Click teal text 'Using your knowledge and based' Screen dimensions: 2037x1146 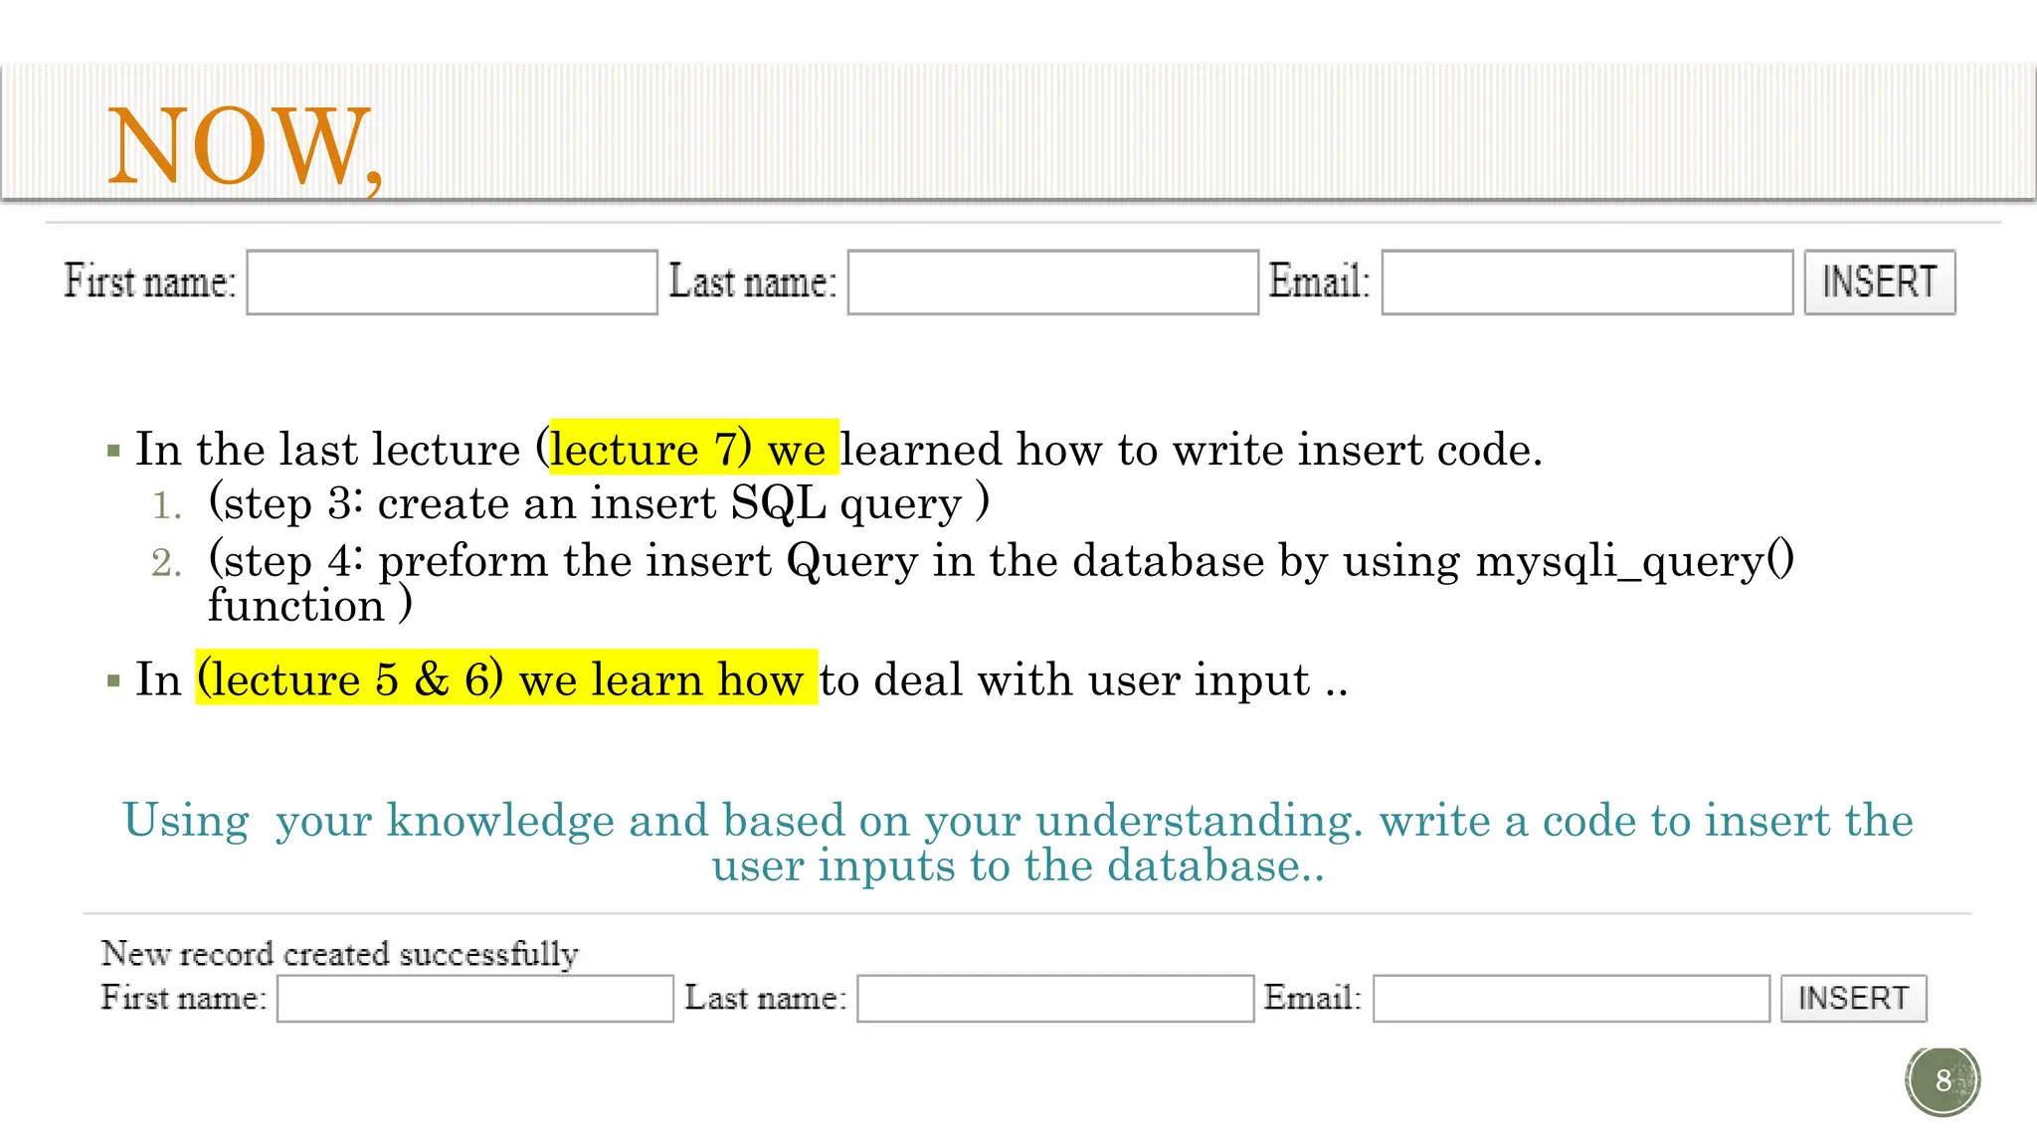(x=483, y=821)
